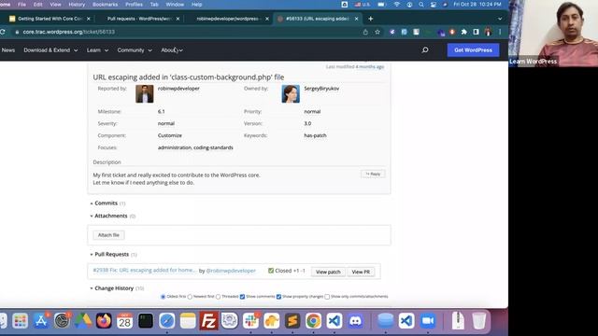598x336 pixels.
Task: Open the Chrome side panel icon
Action: click(476, 32)
